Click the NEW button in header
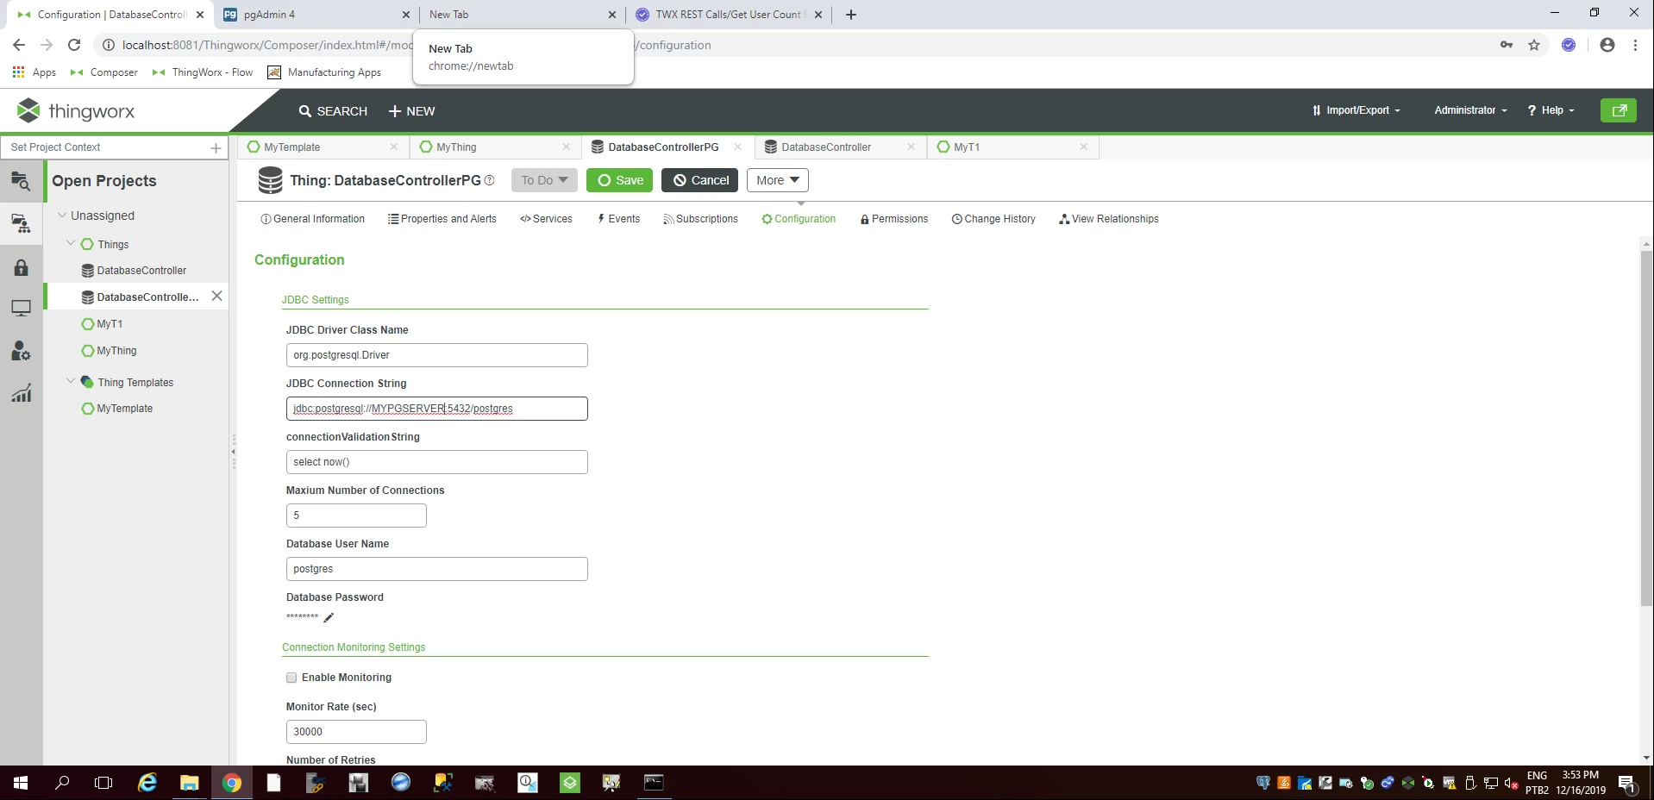The width and height of the screenshot is (1654, 800). coord(411,111)
